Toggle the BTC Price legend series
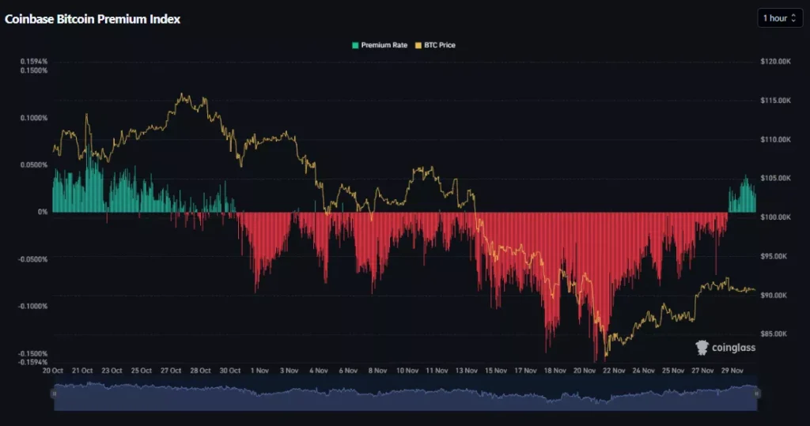 (439, 45)
